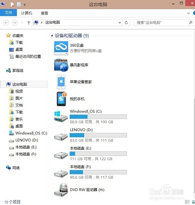
Task: Click the D: drive usage bar
Action: tap(98, 135)
